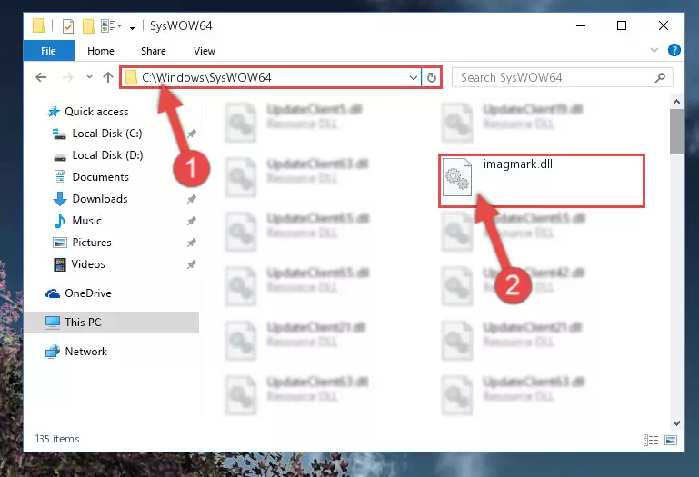Click the Back navigation arrow
The image size is (699, 477).
pos(41,77)
